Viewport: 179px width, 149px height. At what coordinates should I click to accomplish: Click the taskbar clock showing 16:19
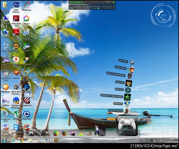(x=172, y=140)
